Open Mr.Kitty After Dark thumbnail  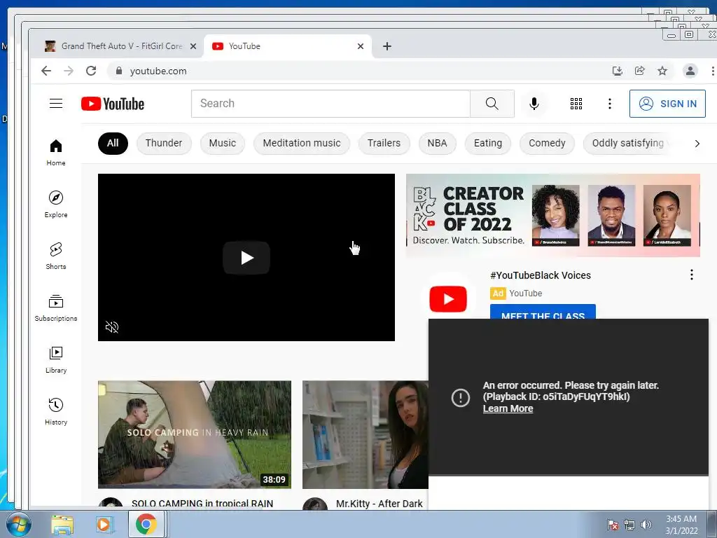pyautogui.click(x=366, y=434)
